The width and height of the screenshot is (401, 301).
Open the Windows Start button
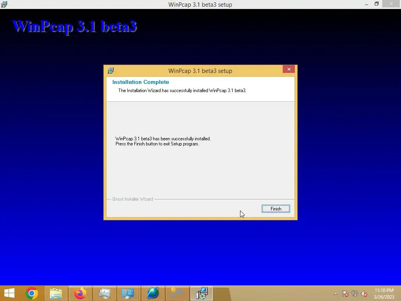9,293
